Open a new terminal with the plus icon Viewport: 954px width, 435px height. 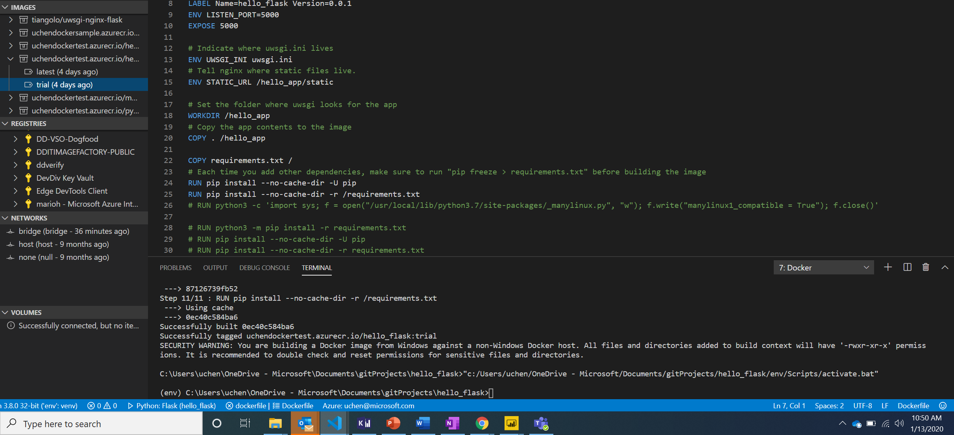[888, 267]
